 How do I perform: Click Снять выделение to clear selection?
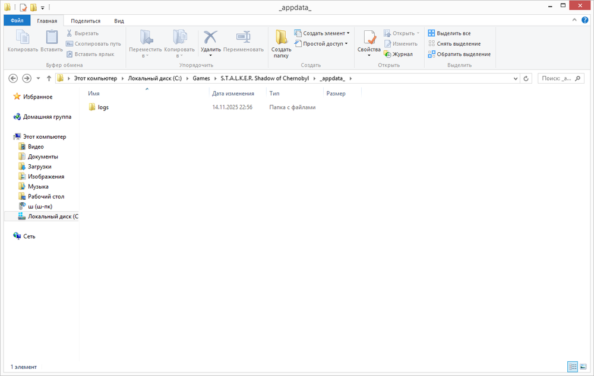pos(454,43)
